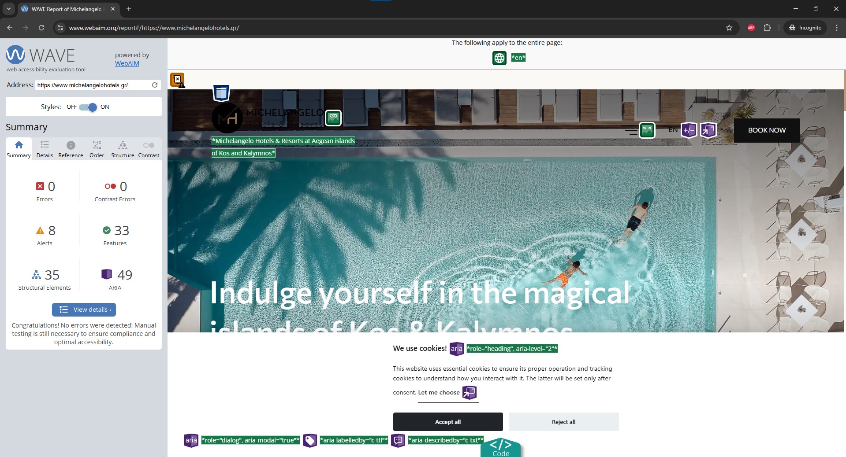Image resolution: width=846 pixels, height=457 pixels.
Task: Open the Code panel at bottom
Action: 500,448
